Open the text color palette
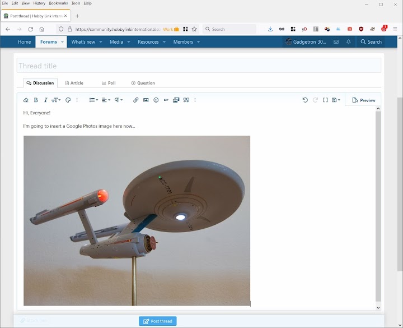This screenshot has height=328, width=403. pos(68,100)
